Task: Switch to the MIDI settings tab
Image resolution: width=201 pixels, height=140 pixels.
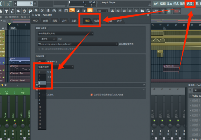Action: (x=35, y=21)
